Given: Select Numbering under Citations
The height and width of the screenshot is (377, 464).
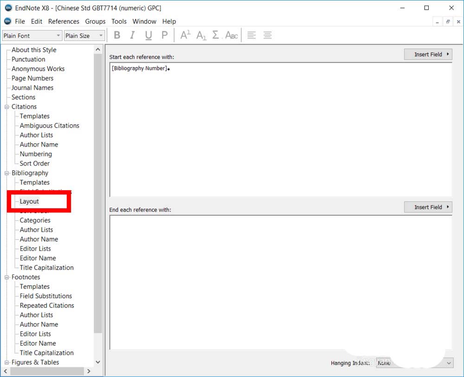Looking at the screenshot, I should point(36,154).
